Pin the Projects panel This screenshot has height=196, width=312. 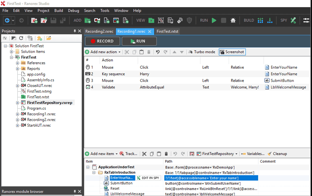[75, 31]
